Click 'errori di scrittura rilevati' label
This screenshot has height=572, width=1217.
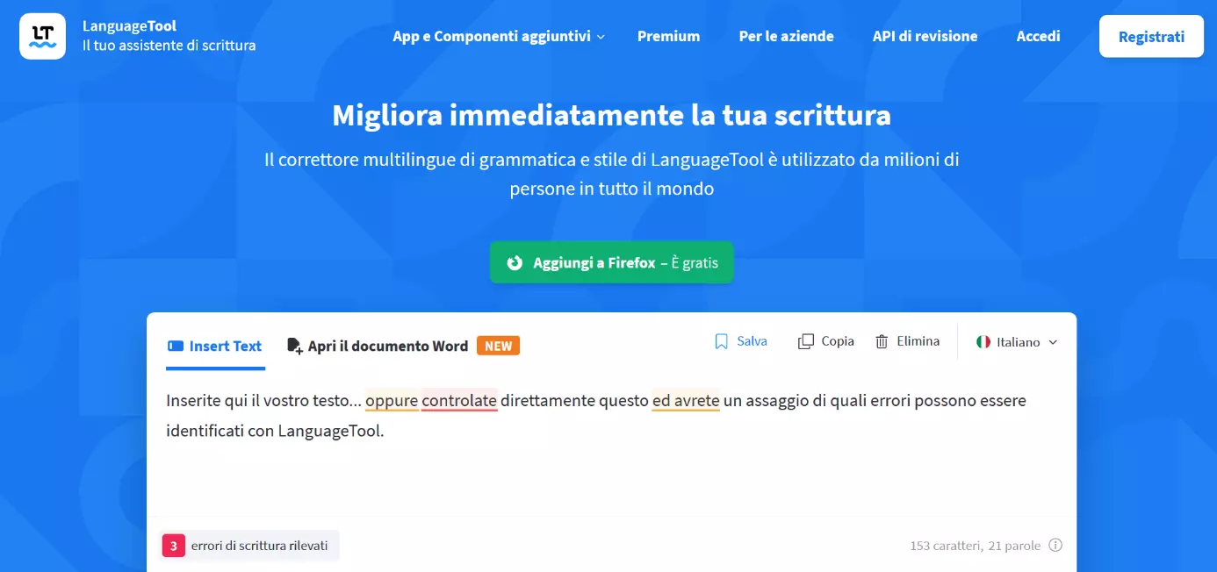click(x=259, y=546)
